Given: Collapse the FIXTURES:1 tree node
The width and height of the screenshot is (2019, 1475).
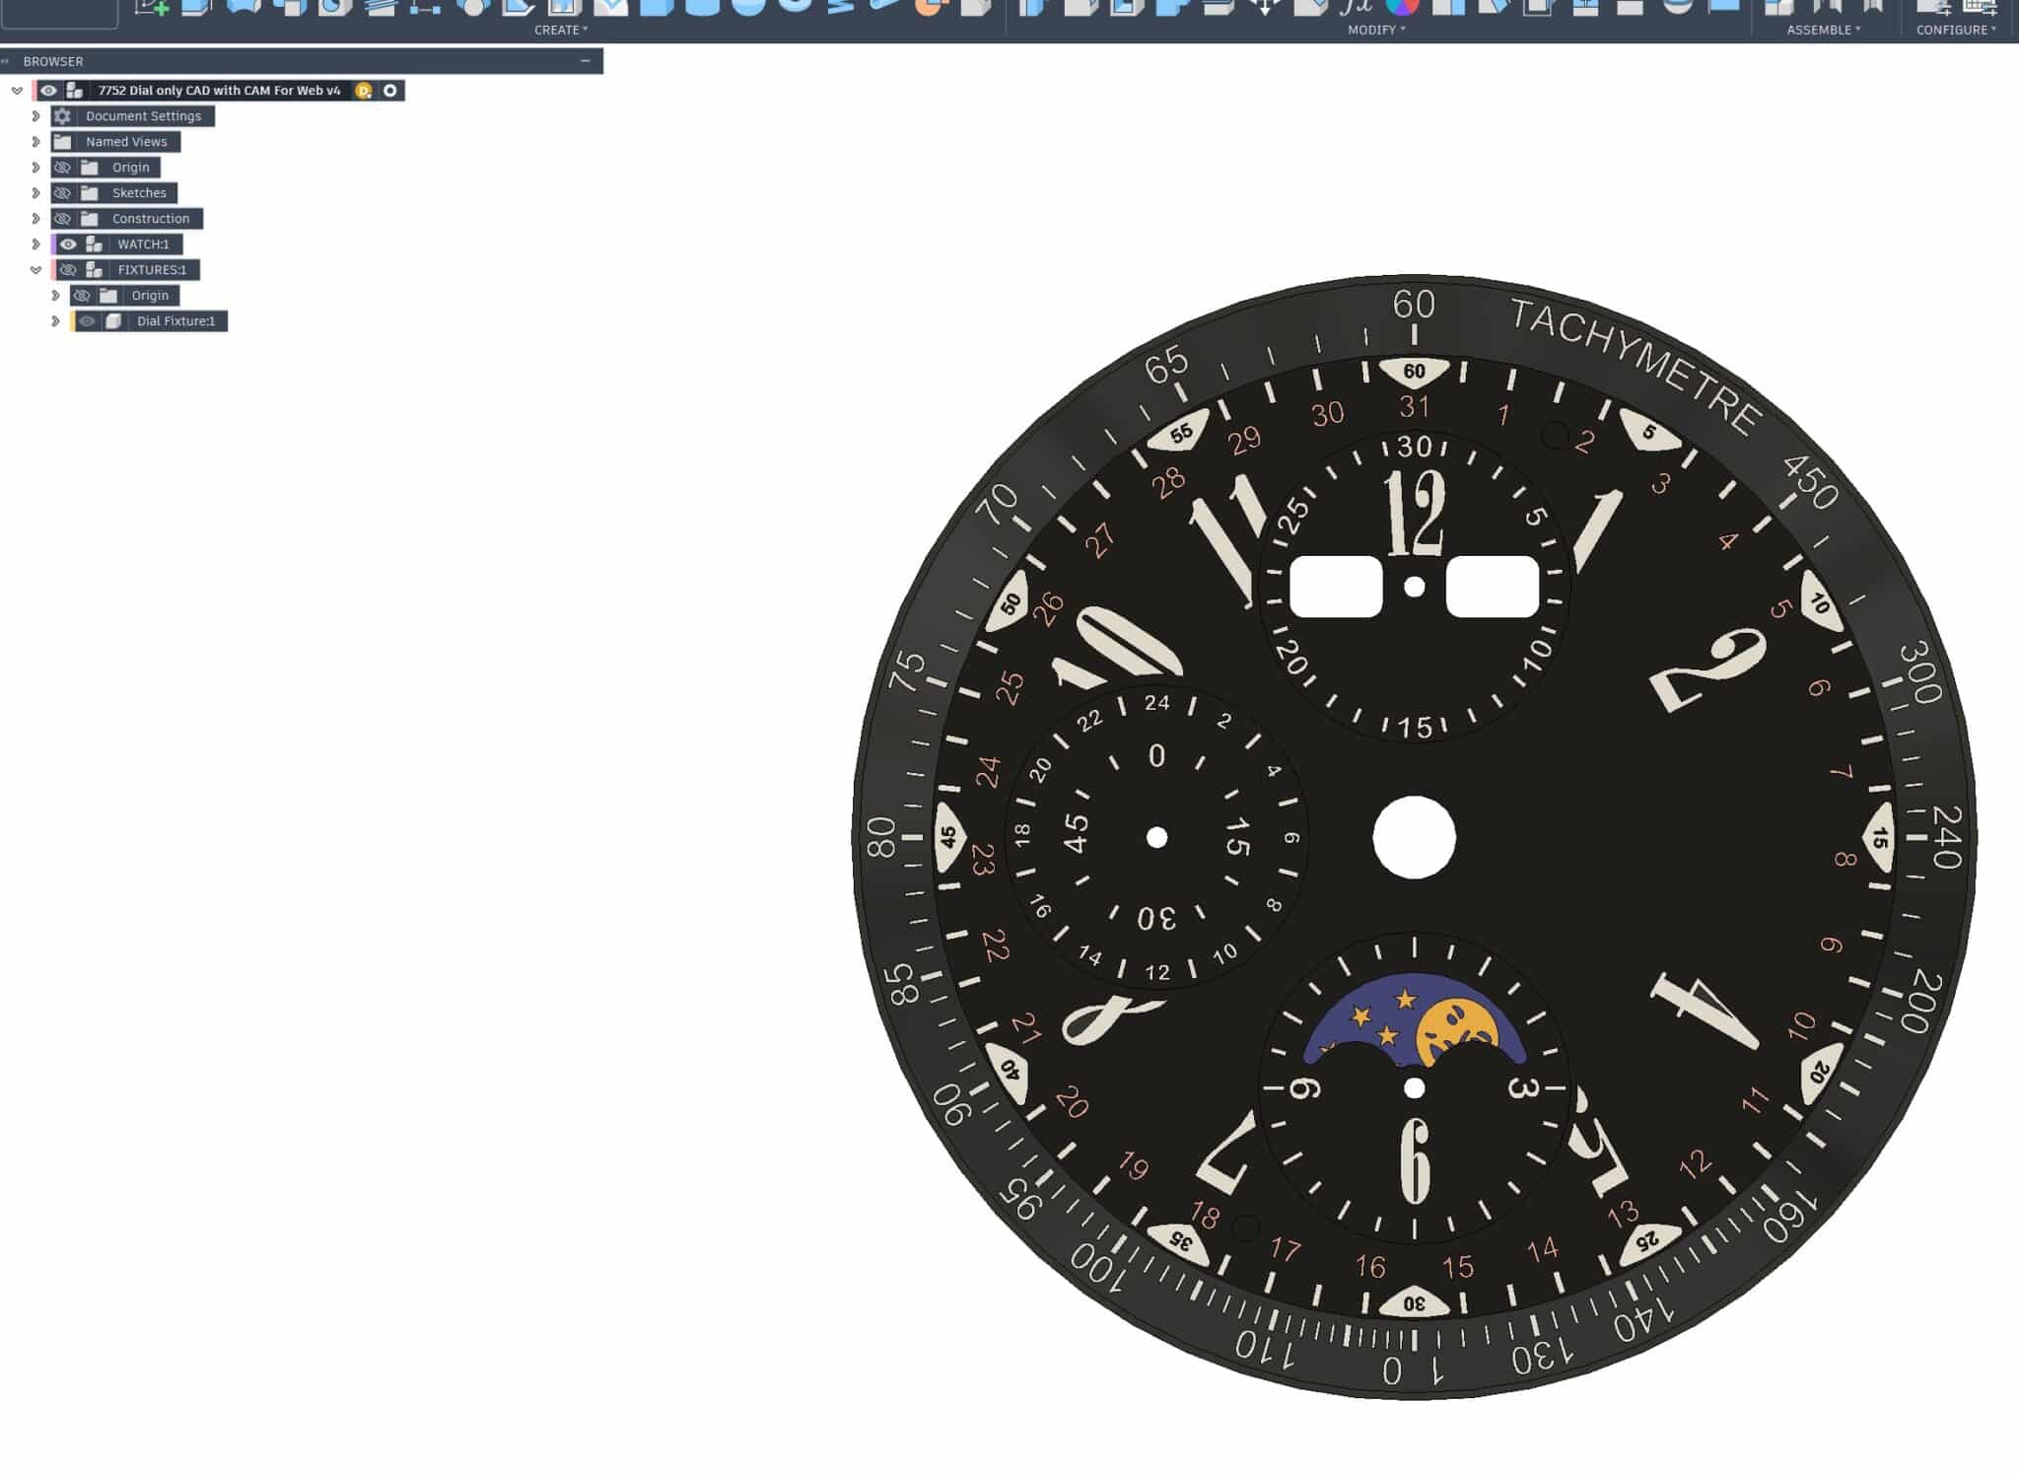Looking at the screenshot, I should coord(36,270).
